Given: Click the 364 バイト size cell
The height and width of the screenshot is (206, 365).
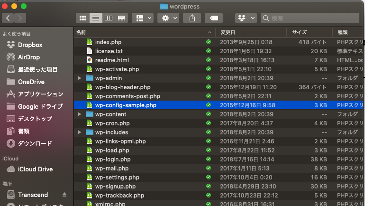Looking at the screenshot, I should (x=313, y=87).
